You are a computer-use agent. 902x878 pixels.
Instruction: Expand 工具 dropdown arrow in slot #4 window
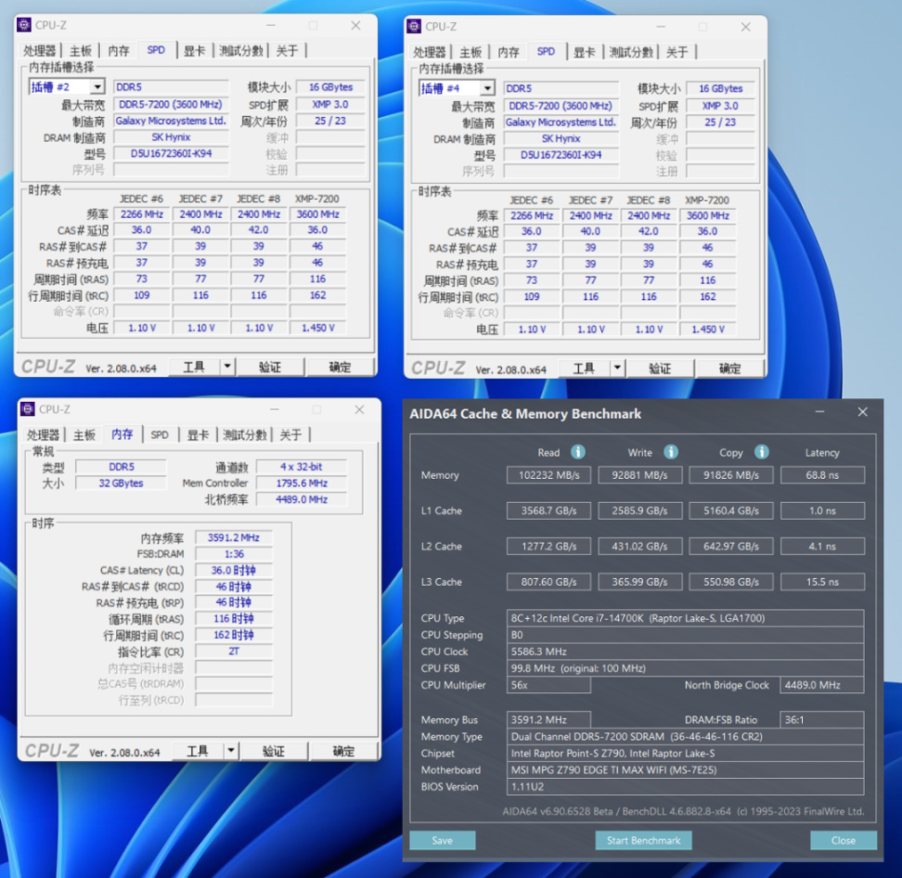[x=617, y=368]
